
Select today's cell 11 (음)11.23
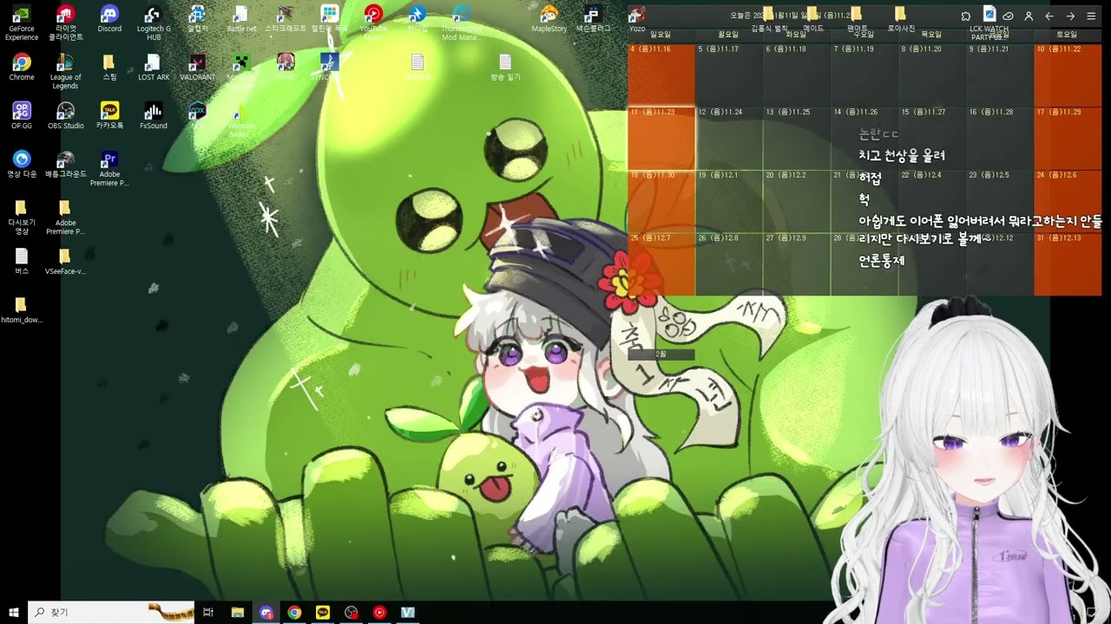click(661, 138)
